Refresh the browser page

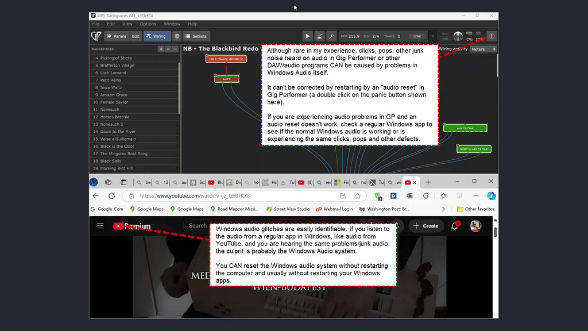(x=112, y=196)
